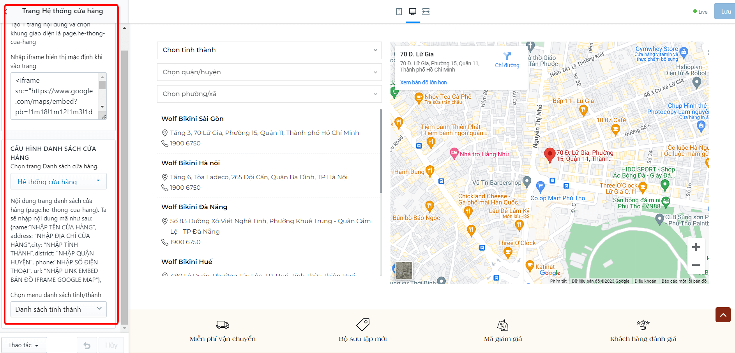The image size is (735, 353).
Task: Click the Lẩu Dê Lâm Ký restaurant pin
Action: pyautogui.click(x=519, y=225)
